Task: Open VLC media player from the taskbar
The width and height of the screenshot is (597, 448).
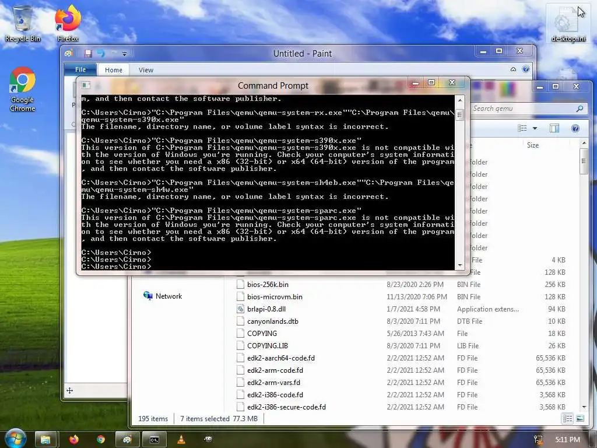Action: coord(181,439)
